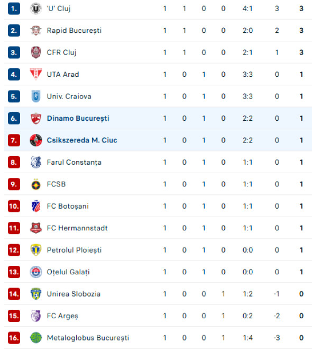Open the Farul Constanța team link
This screenshot has width=312, height=350.
click(74, 162)
